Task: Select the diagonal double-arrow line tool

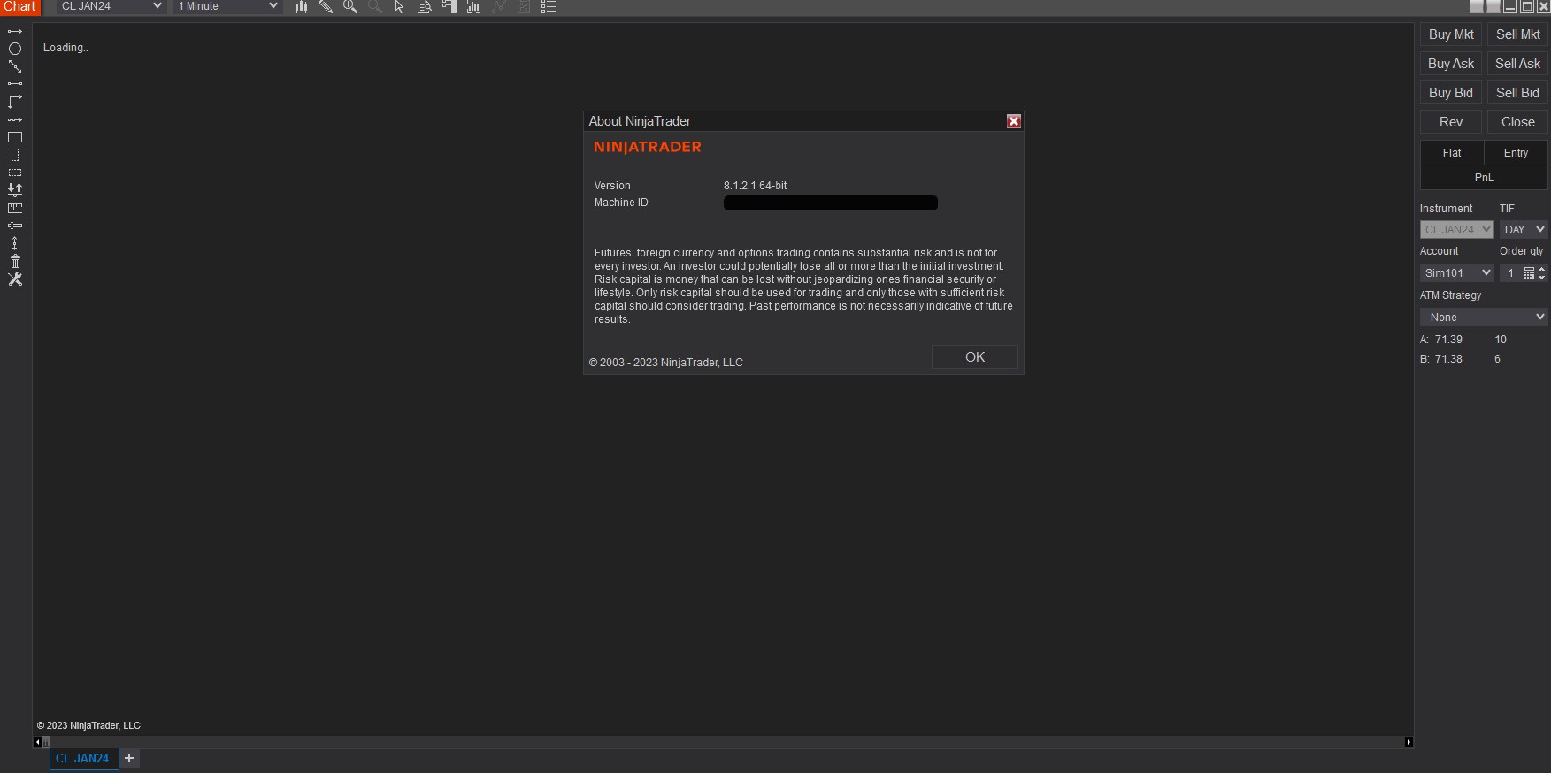Action: tap(15, 66)
